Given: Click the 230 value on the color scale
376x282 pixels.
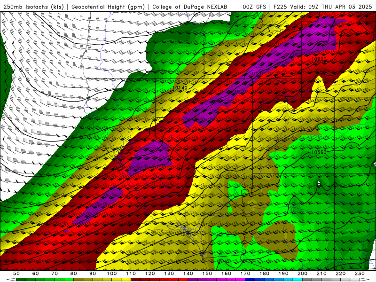Looking at the screenshot, I should pyautogui.click(x=360, y=274).
